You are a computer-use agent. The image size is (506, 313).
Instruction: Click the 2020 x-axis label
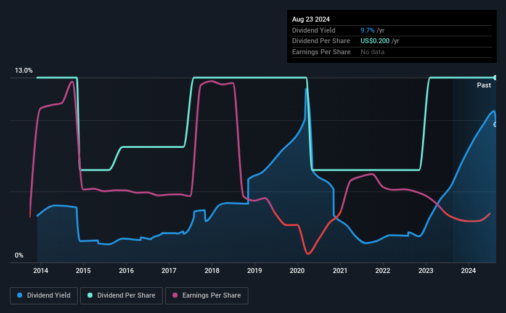tap(297, 270)
